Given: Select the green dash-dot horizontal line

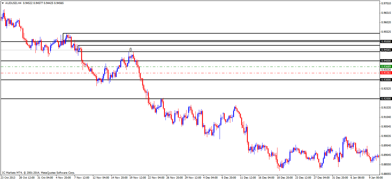Looking at the screenshot, I should (190, 67).
